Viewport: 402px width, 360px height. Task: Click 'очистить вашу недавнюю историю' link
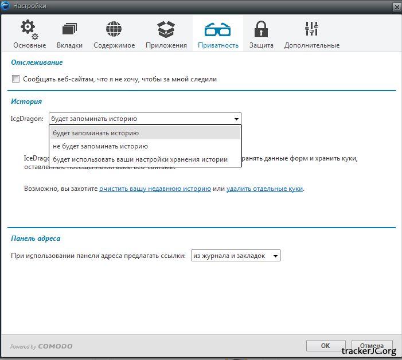pos(155,188)
